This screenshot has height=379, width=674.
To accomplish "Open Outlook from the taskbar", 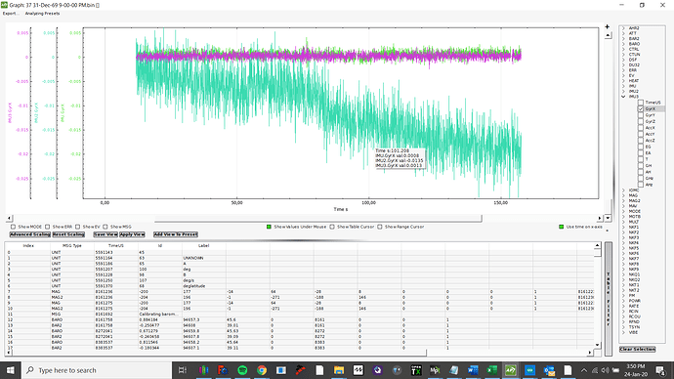I will [x=549, y=370].
